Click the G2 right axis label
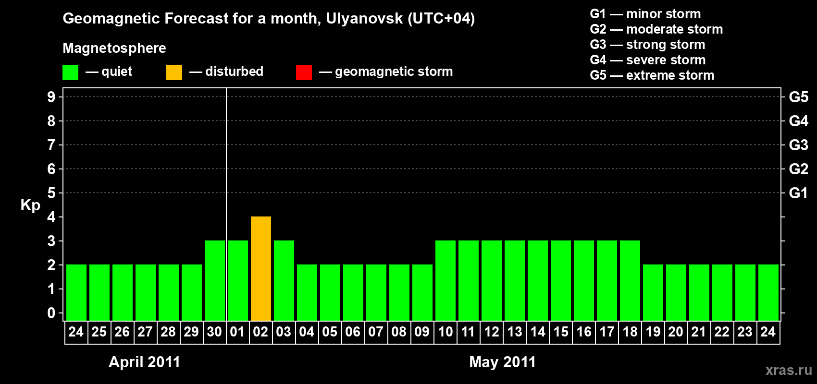The height and width of the screenshot is (384, 817). [x=798, y=169]
